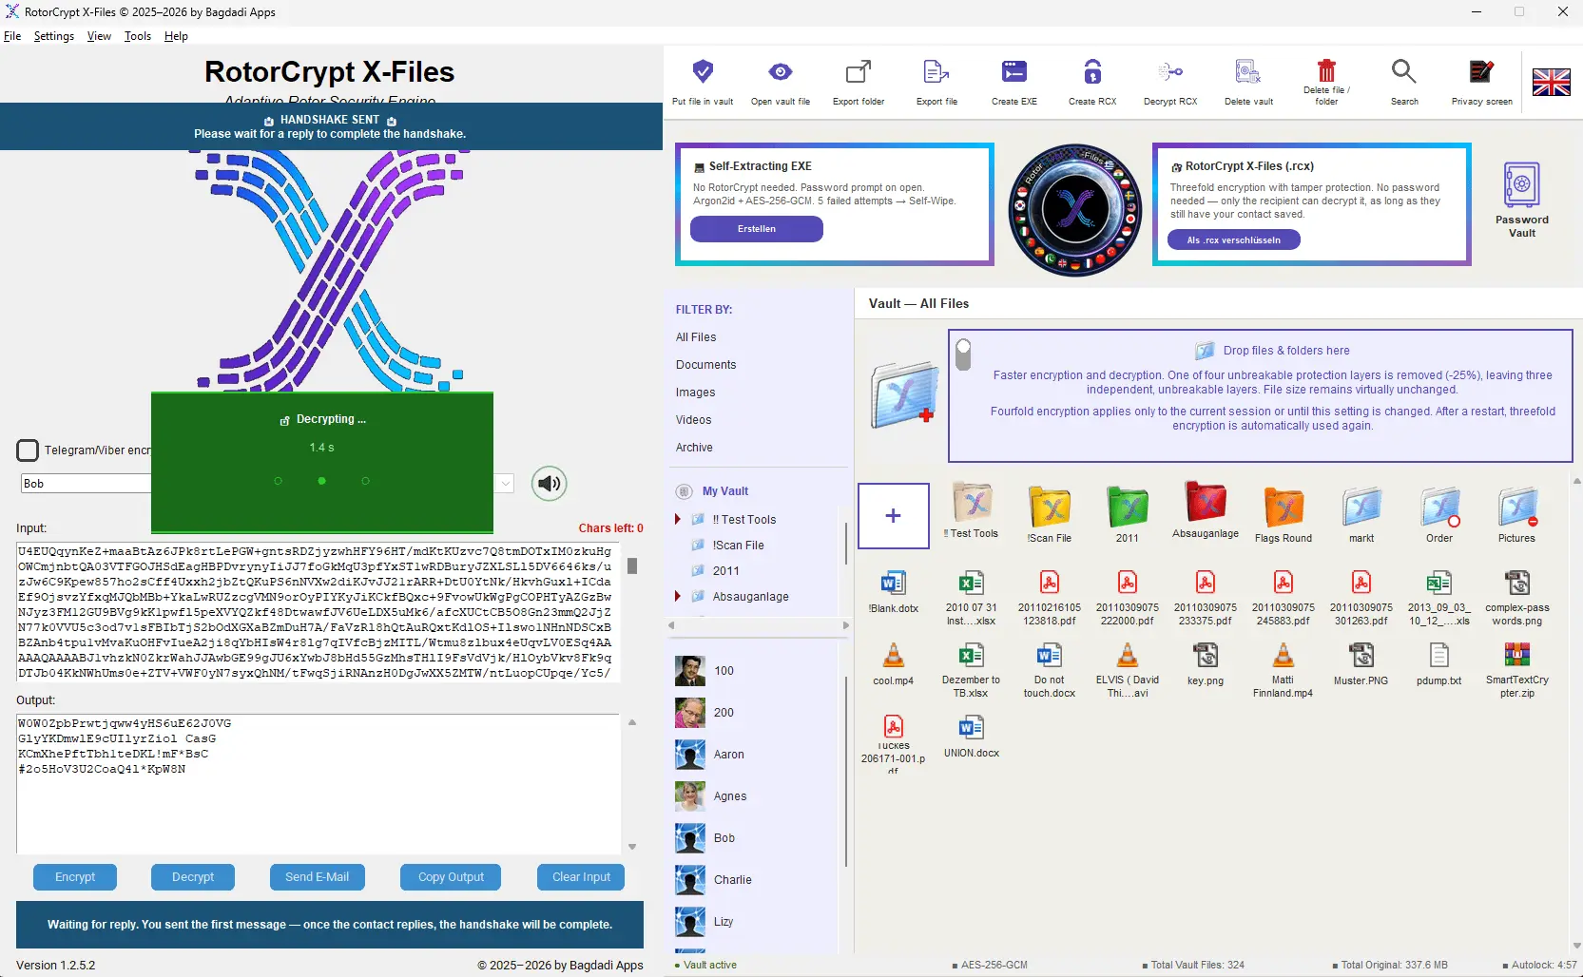Select the Create EXE tool

point(1014,71)
